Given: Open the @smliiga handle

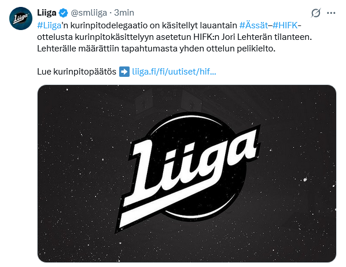Looking at the screenshot, I should [89, 13].
